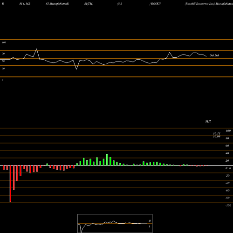The width and height of the screenshot is (233, 233).
Task: Click the 10.08 value near MR scale
Action: pyautogui.click(x=217, y=137)
